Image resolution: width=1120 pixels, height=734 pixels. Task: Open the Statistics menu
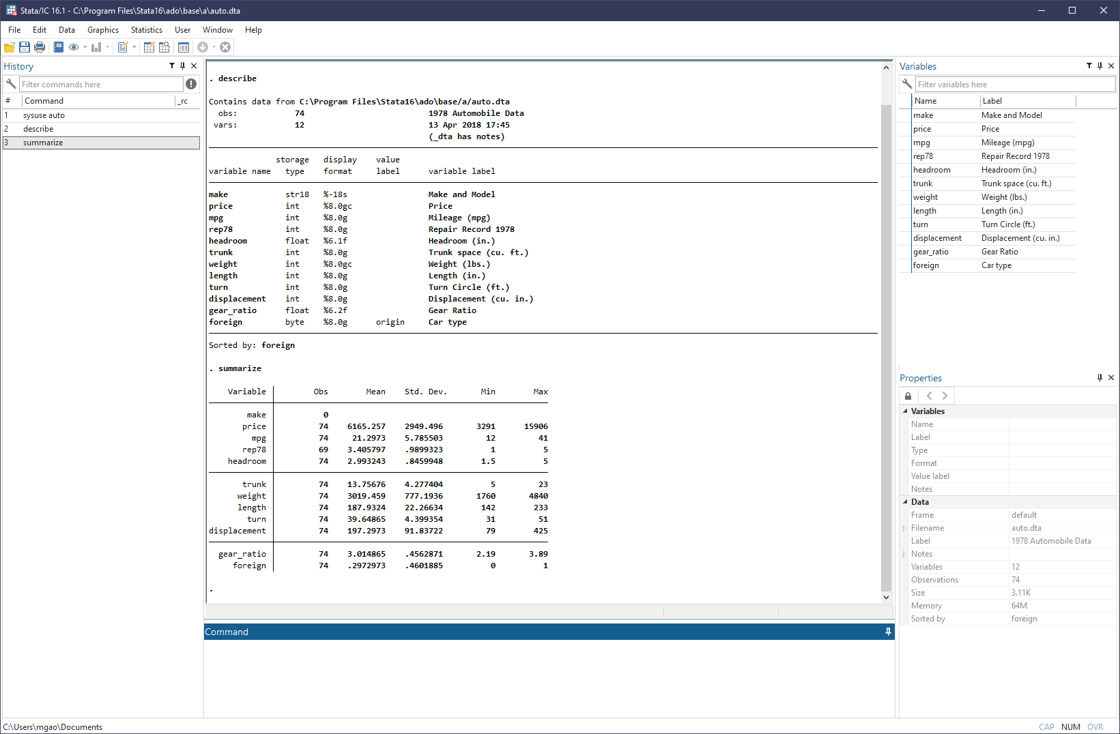(x=146, y=30)
